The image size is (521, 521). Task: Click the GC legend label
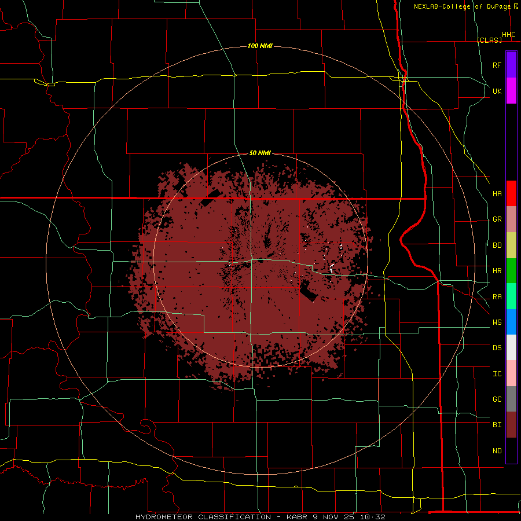[497, 399]
